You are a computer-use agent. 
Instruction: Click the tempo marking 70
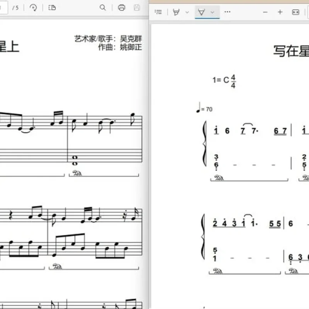pyautogui.click(x=209, y=109)
